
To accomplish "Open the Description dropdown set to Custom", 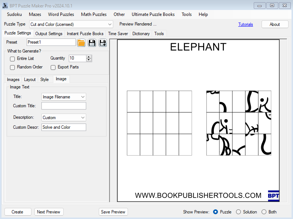I will tap(83, 118).
